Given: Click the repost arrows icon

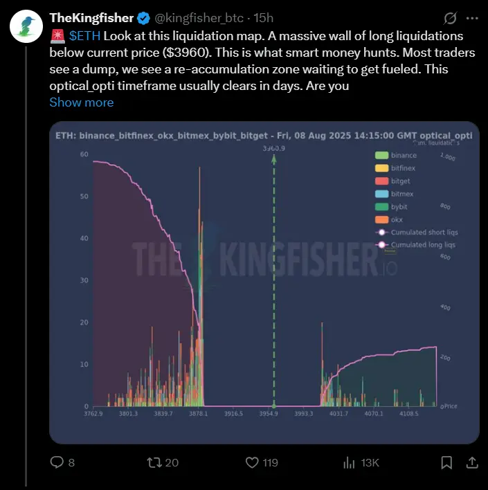Looking at the screenshot, I should (154, 462).
